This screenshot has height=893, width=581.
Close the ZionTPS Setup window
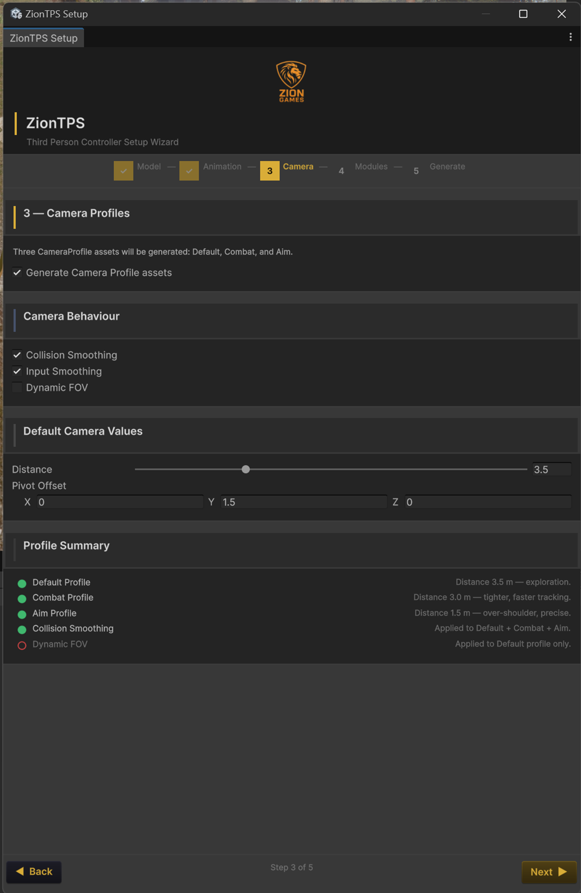pyautogui.click(x=562, y=14)
